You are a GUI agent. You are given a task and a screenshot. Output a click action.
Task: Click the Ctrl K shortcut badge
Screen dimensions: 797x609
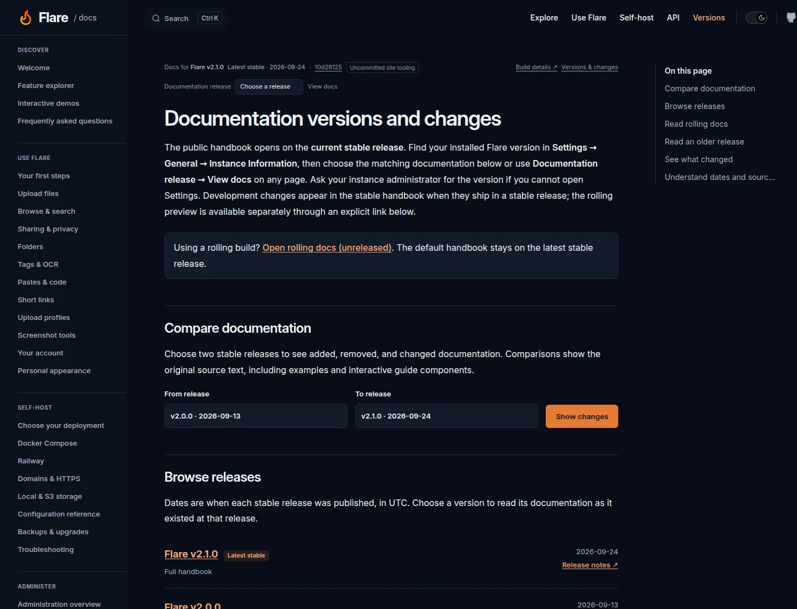(x=210, y=18)
